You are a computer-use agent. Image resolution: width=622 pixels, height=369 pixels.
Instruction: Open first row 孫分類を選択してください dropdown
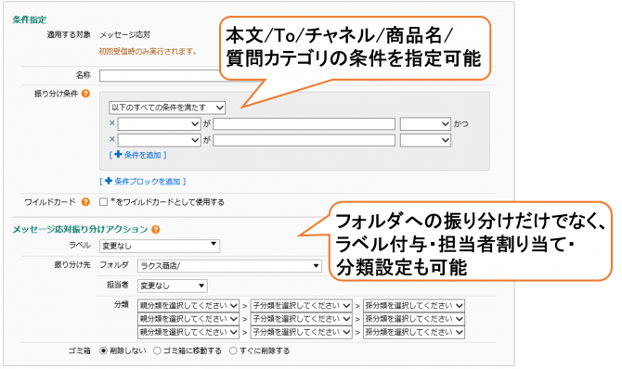coord(414,306)
